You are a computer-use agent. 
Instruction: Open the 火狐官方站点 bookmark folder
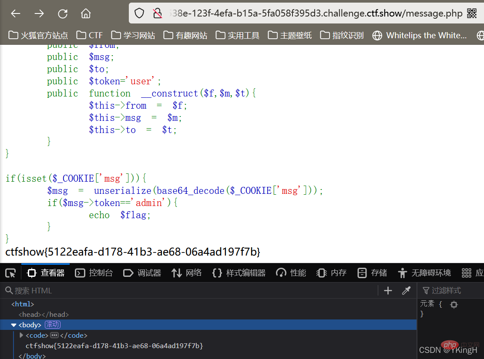[x=38, y=36]
